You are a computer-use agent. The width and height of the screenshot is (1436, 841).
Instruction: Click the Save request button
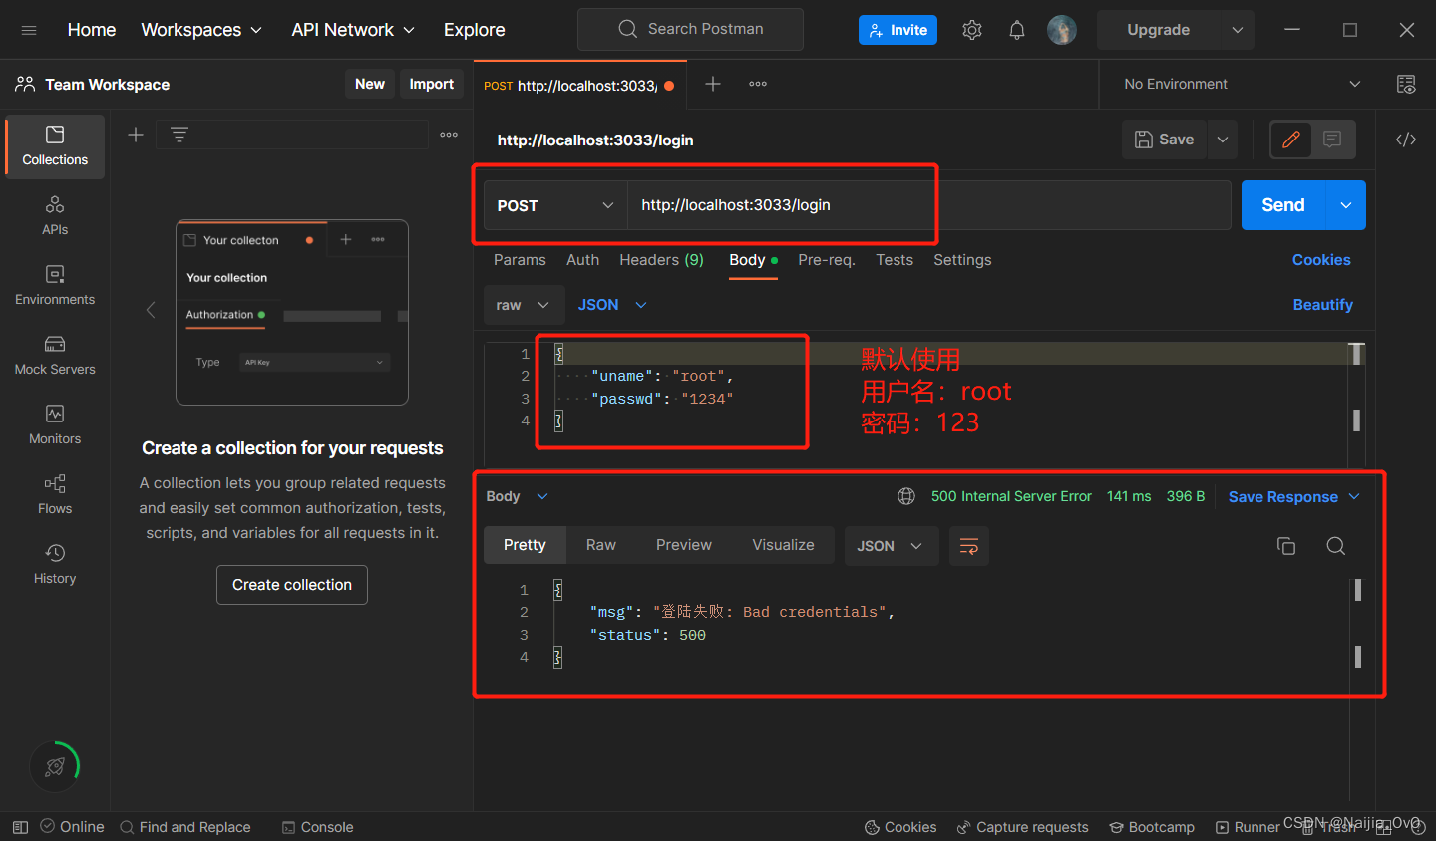1165,140
